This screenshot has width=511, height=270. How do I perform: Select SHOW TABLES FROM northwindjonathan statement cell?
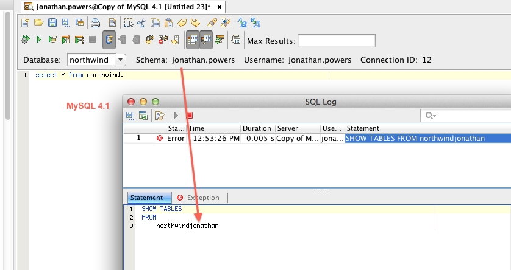427,139
